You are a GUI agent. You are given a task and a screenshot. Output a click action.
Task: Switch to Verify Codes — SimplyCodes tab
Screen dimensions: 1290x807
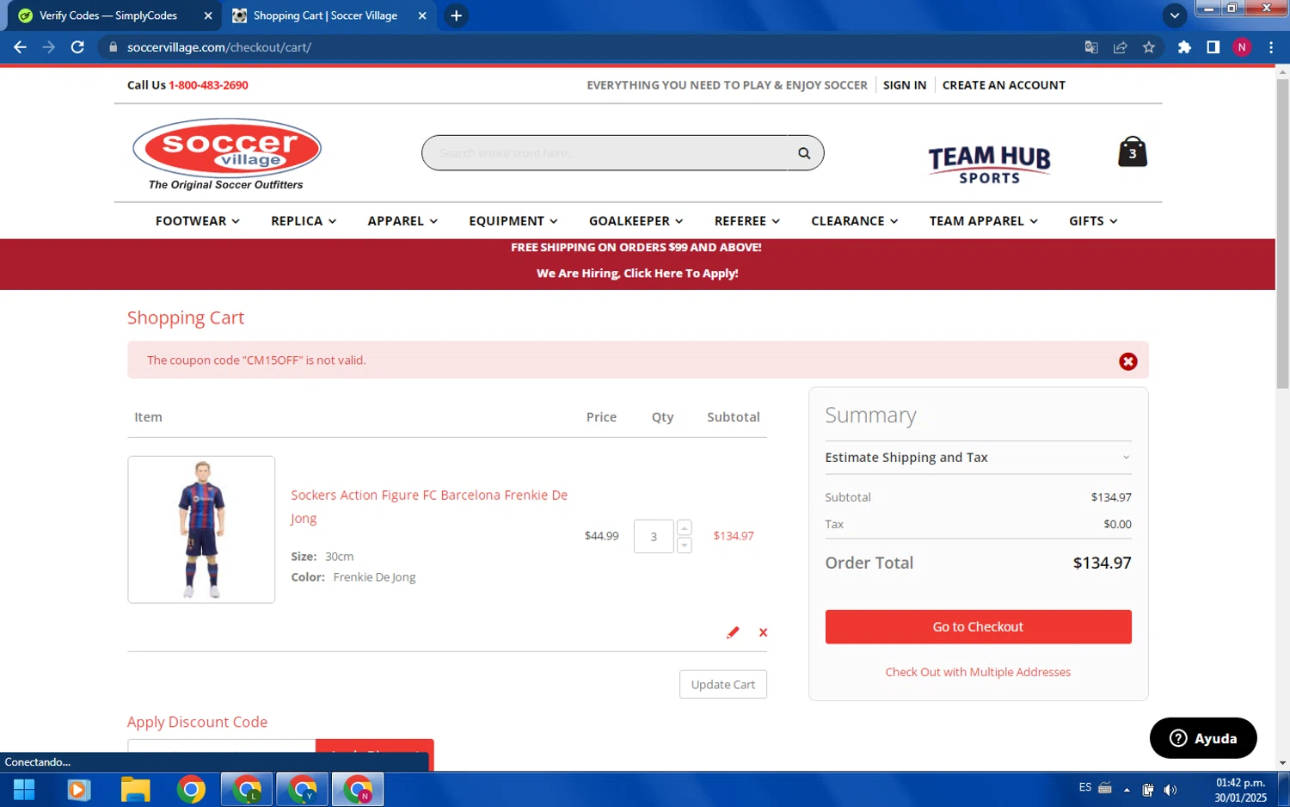[108, 15]
